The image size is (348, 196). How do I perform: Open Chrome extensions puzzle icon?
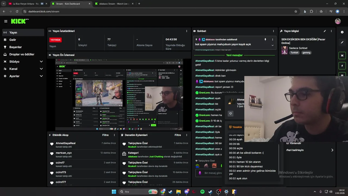tap(312, 11)
